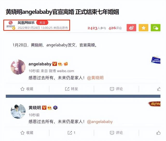Like 黄晓明's post with thumbs-up icon
The width and height of the screenshot is (166, 141).
[x=158, y=133]
